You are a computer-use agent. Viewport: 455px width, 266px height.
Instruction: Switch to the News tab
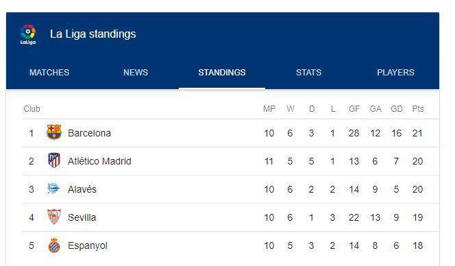point(136,72)
